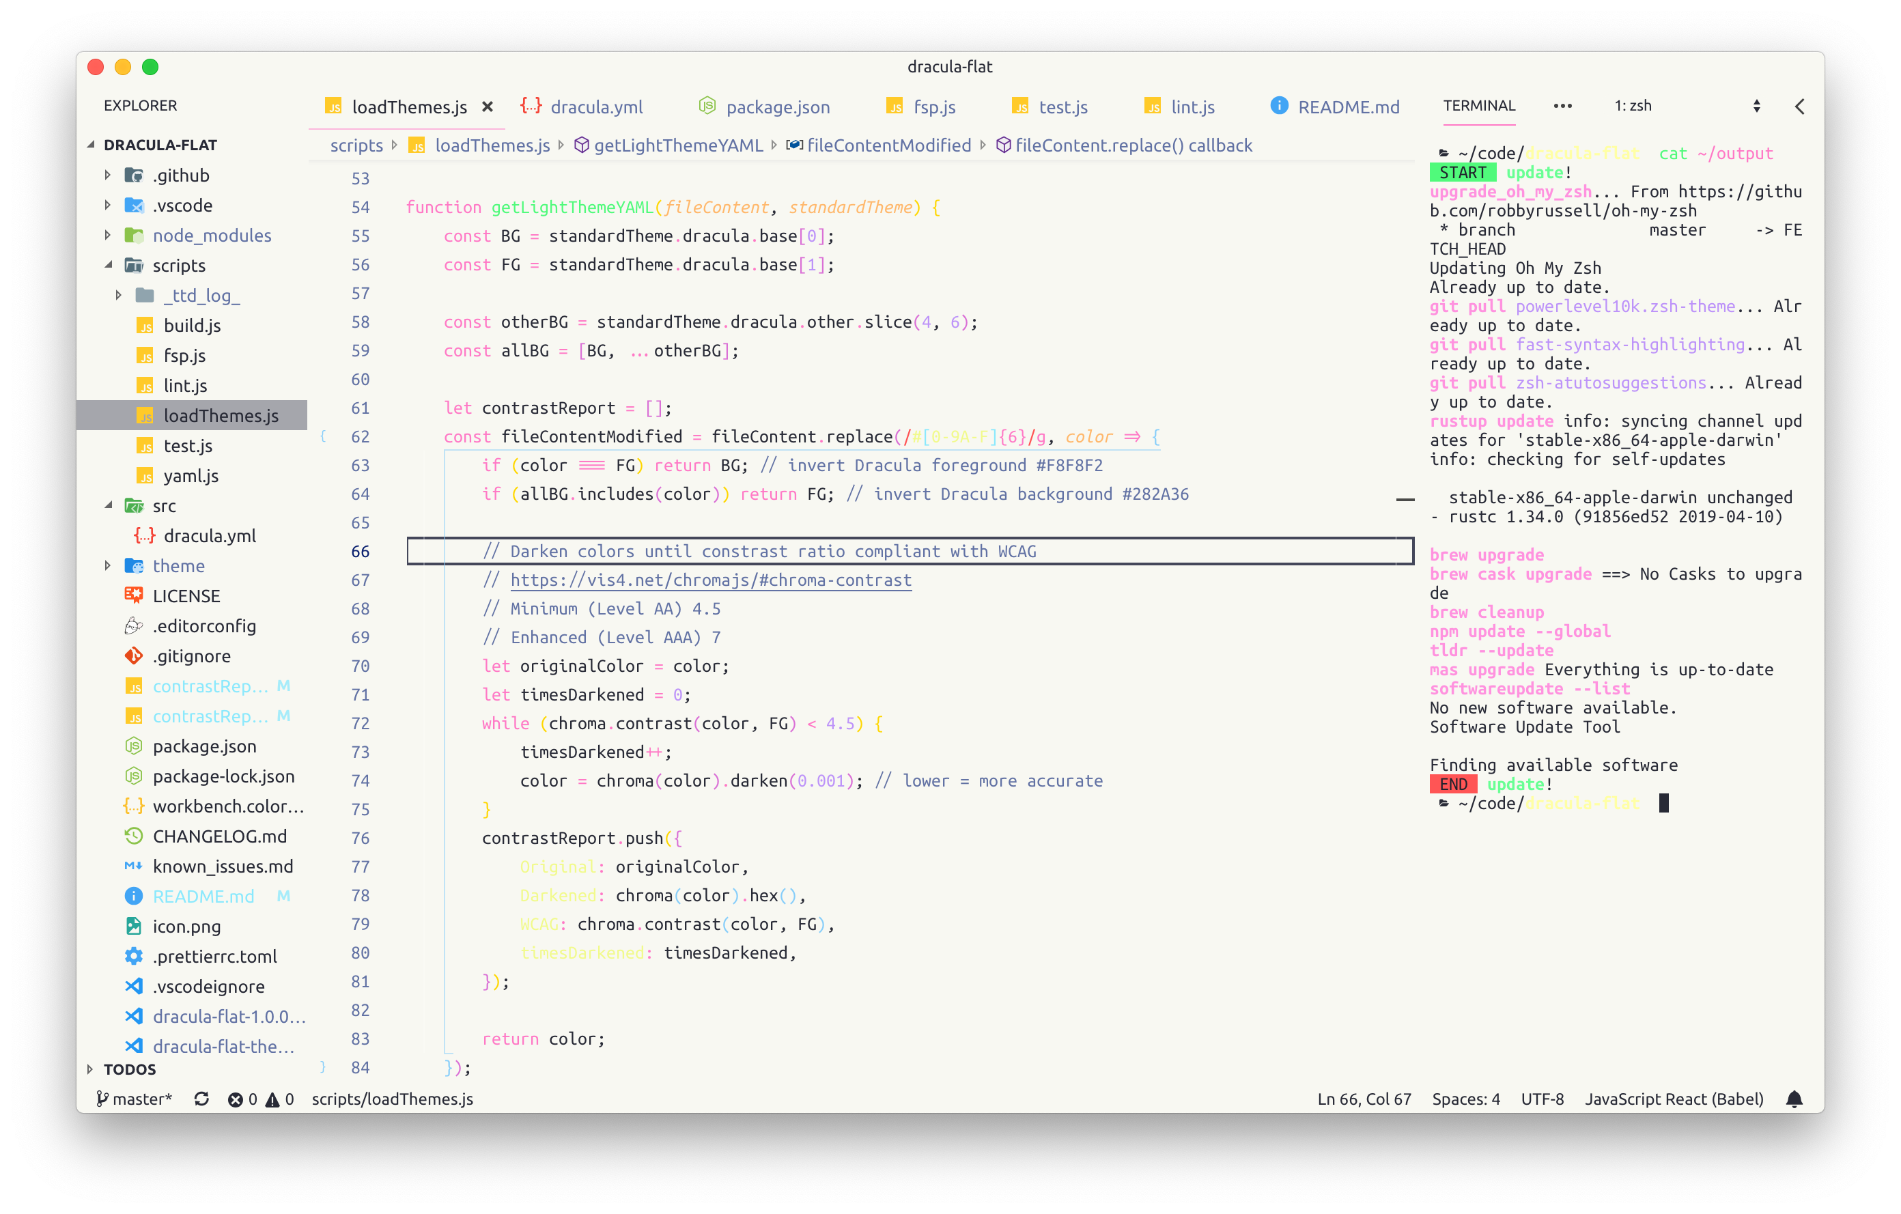The width and height of the screenshot is (1901, 1214).
Task: Click the warnings triangle icon in status bar
Action: point(272,1099)
